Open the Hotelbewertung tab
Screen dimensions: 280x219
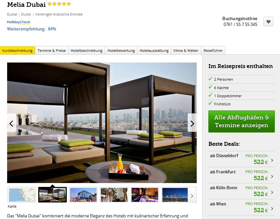tap(121, 51)
